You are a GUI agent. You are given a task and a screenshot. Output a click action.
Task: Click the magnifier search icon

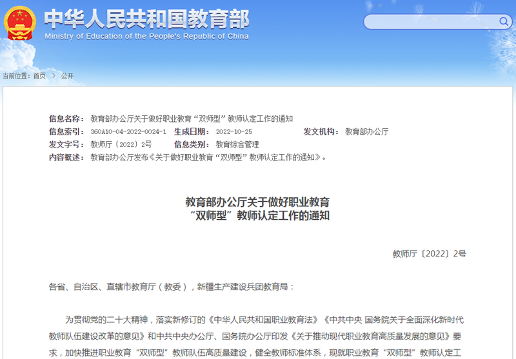pos(504,22)
